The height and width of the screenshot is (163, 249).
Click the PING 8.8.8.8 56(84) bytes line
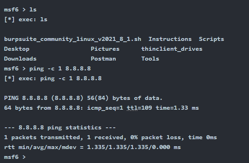(83, 98)
